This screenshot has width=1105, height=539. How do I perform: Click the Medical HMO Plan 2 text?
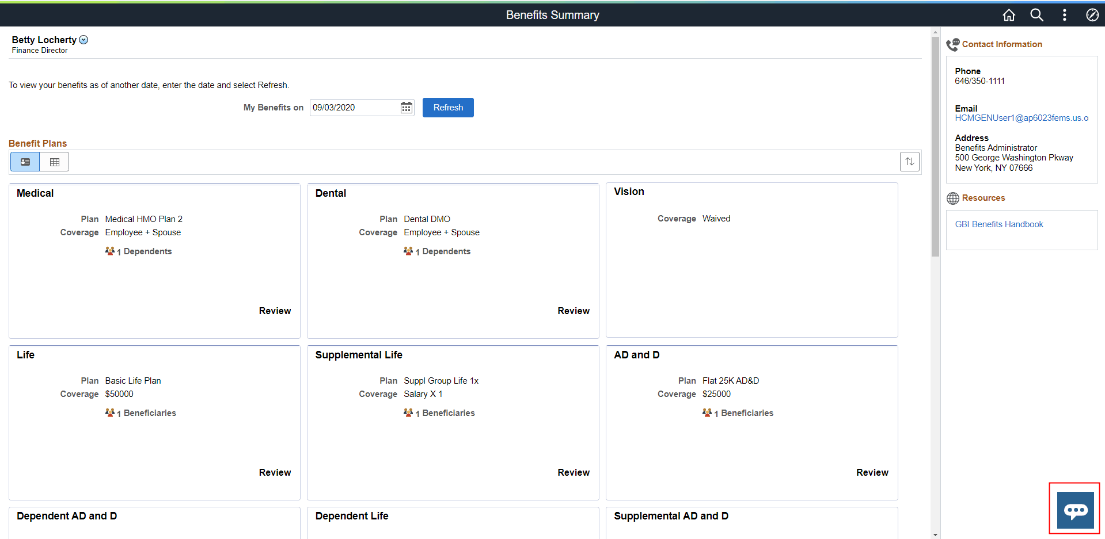tap(144, 219)
